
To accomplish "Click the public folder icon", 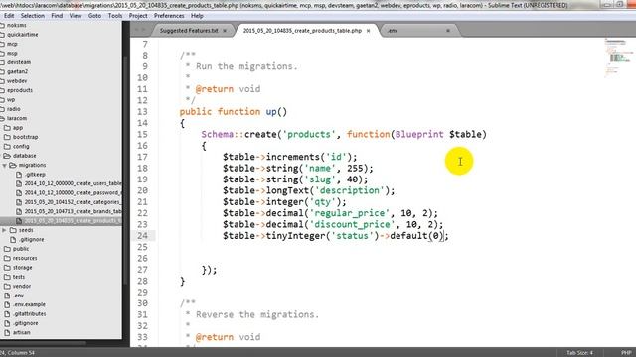I will point(7,249).
